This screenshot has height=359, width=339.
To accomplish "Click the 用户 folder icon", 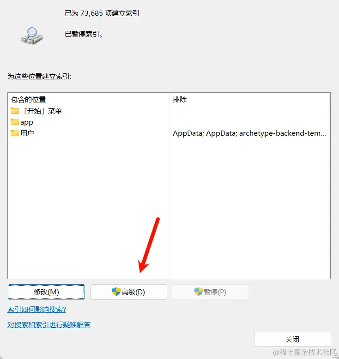I will [15, 133].
